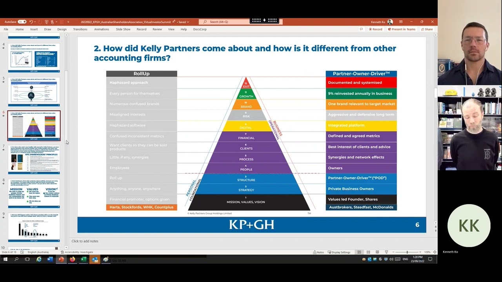This screenshot has height=282, width=502.
Task: Click English (Australia) language indicator
Action: coord(38,252)
